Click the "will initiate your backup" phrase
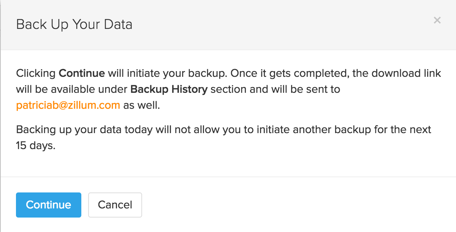 [167, 73]
